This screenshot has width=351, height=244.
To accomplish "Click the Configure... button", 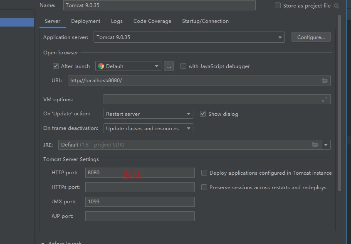I will tap(311, 37).
